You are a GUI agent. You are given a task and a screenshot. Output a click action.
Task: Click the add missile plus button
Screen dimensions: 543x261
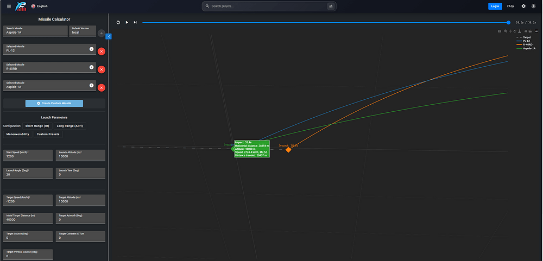pyautogui.click(x=101, y=34)
